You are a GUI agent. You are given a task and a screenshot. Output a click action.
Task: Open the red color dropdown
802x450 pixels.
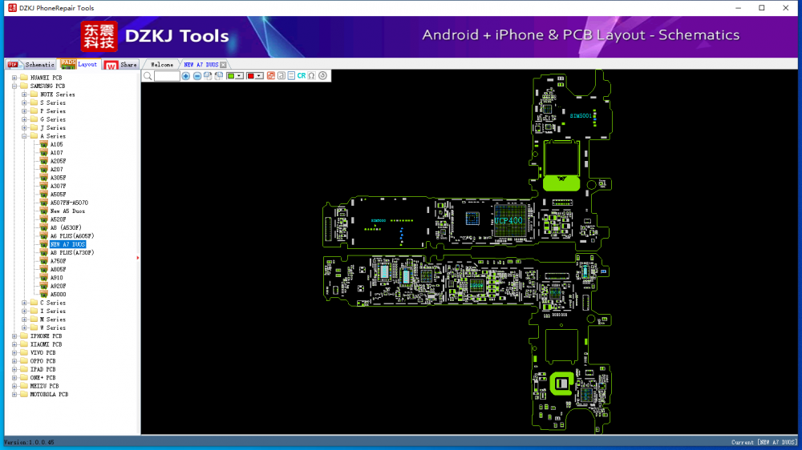point(260,76)
